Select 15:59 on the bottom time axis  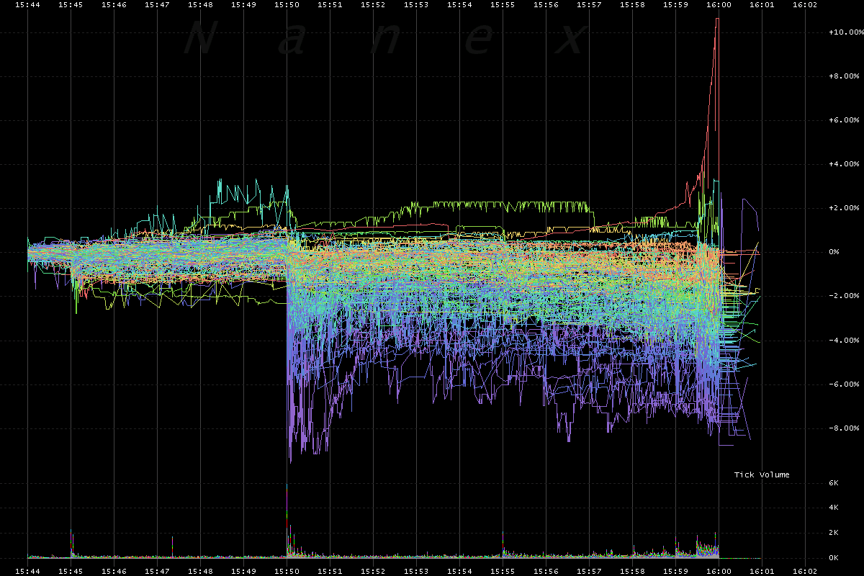coord(675,571)
